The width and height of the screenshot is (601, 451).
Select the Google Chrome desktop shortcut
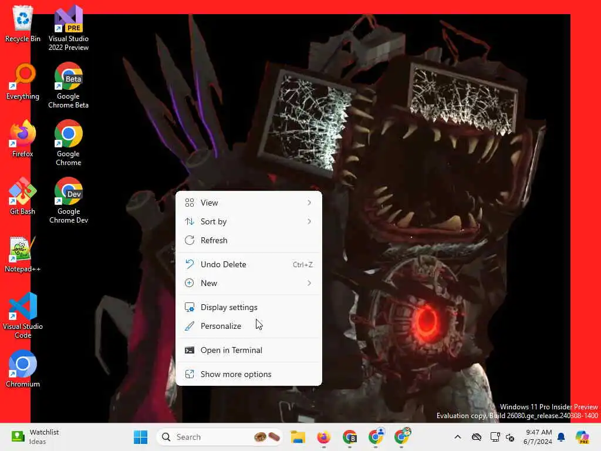coord(68,143)
